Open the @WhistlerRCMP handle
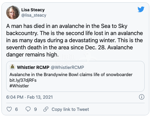The width and height of the screenshot is (152, 118). click(x=67, y=67)
